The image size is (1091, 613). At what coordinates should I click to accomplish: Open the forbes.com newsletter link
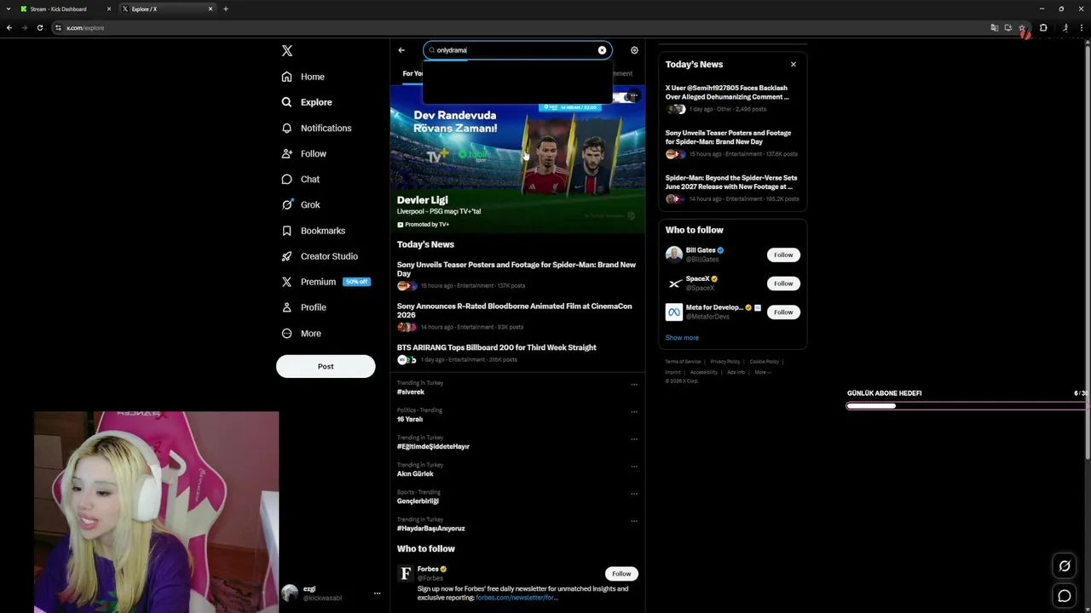pyautogui.click(x=517, y=598)
